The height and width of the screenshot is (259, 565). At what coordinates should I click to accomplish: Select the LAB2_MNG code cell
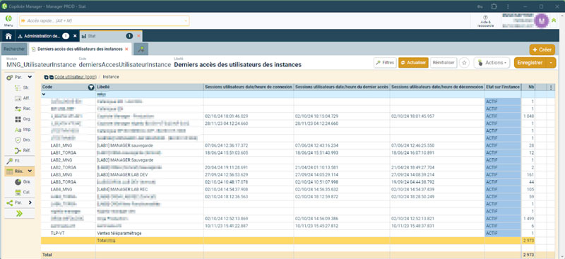pyautogui.click(x=69, y=160)
